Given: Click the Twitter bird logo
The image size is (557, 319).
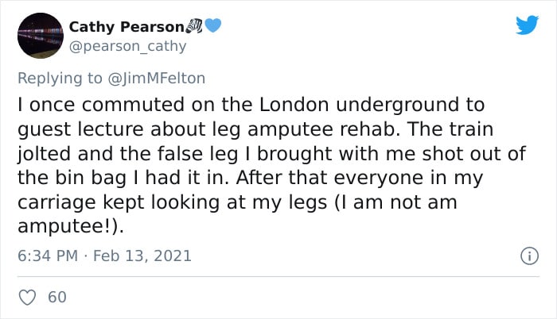Looking at the screenshot, I should (527, 25).
